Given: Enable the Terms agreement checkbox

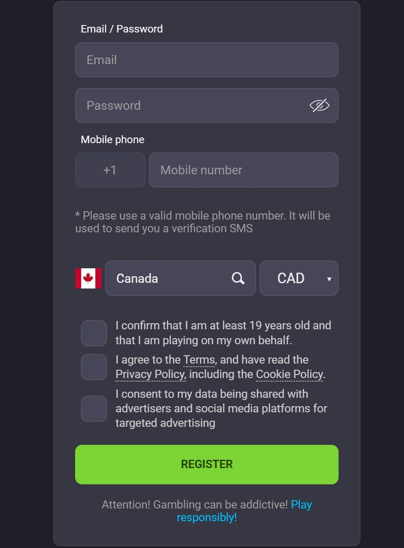Looking at the screenshot, I should [94, 367].
